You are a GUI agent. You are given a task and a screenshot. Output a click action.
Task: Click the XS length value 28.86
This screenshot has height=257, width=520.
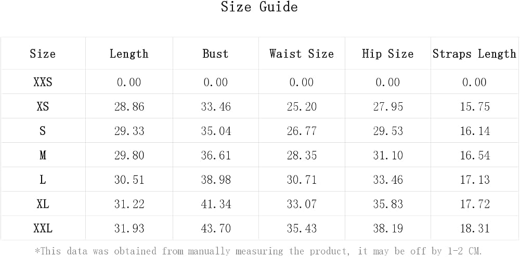pos(129,106)
